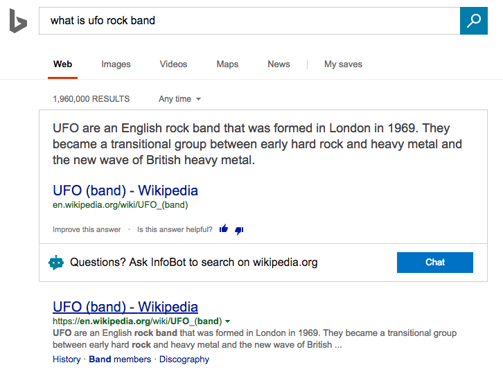
Task: Click the Chat button
Action: click(x=434, y=263)
